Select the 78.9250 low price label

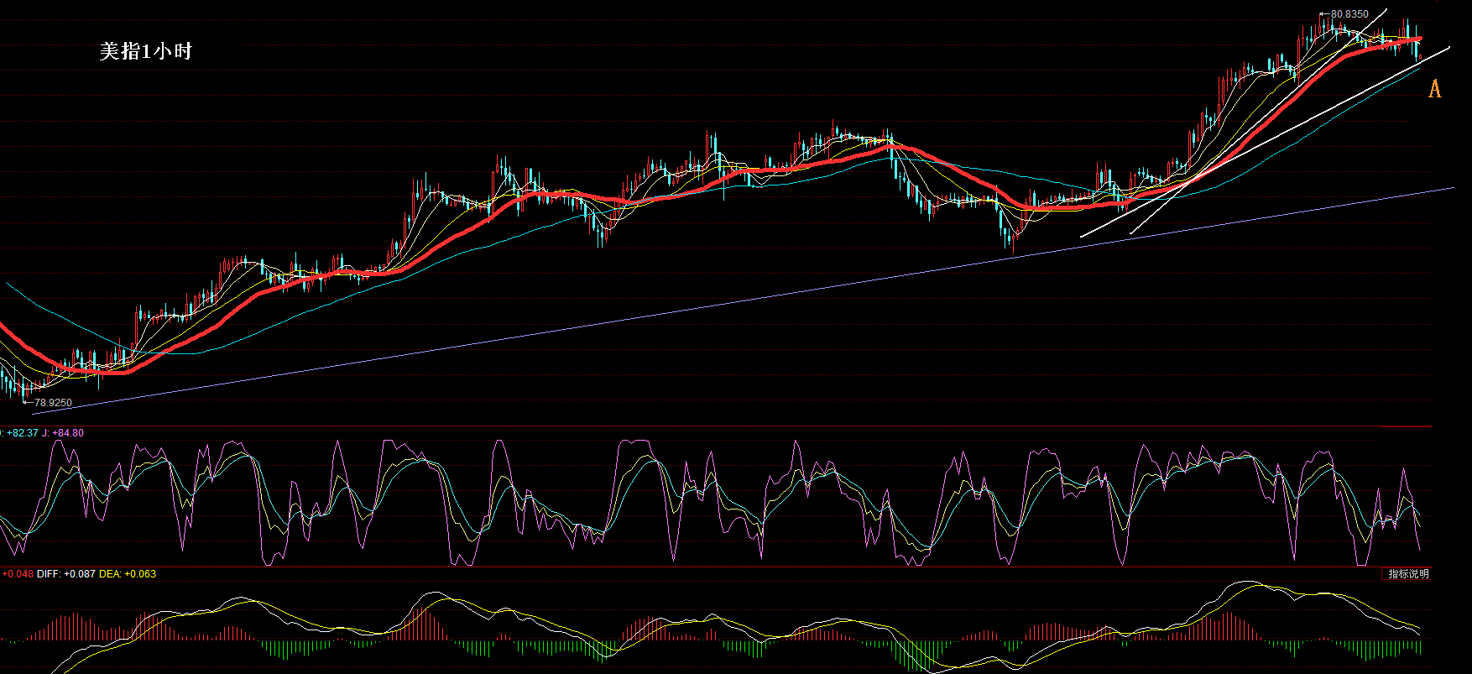(x=53, y=403)
